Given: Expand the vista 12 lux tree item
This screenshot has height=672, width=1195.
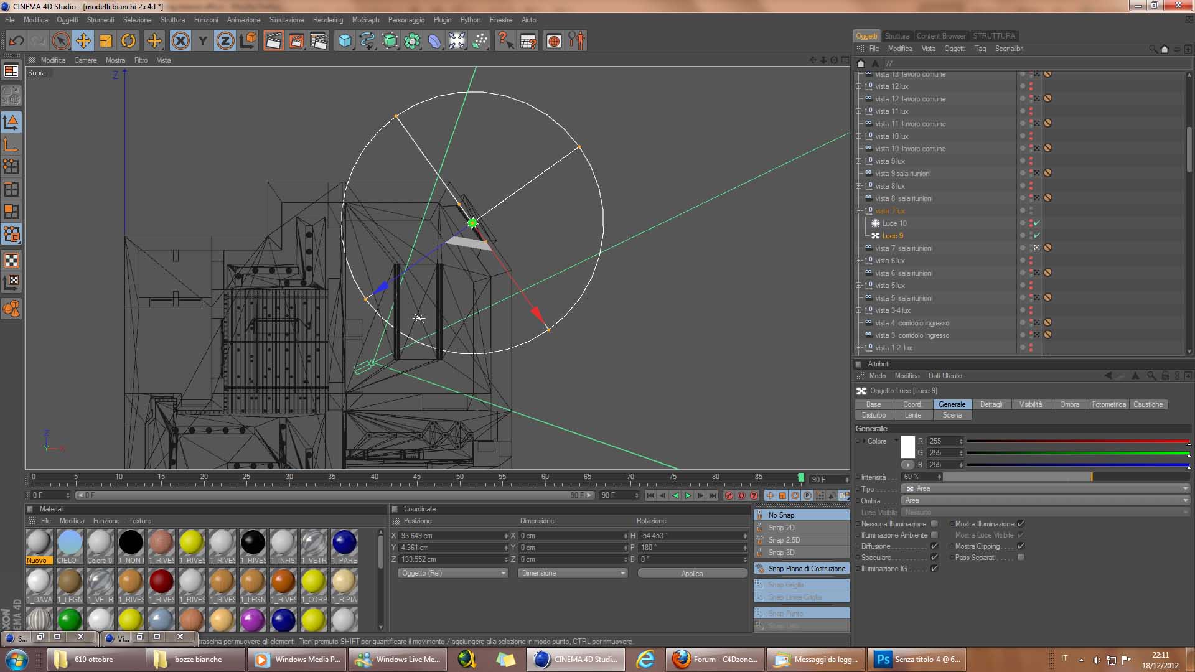Looking at the screenshot, I should [859, 86].
